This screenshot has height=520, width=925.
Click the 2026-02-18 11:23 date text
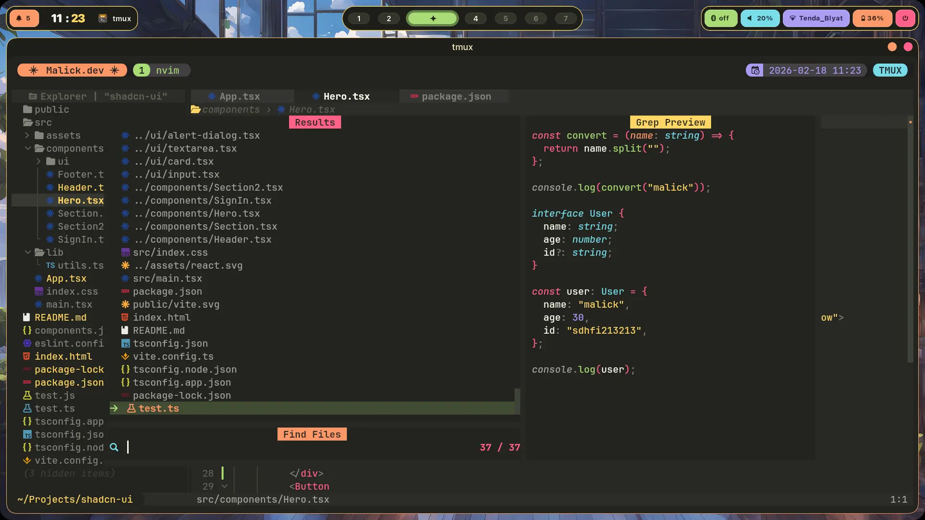click(x=815, y=70)
